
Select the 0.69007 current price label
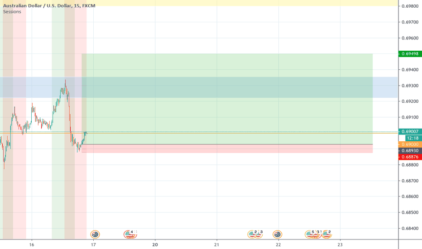click(410, 131)
